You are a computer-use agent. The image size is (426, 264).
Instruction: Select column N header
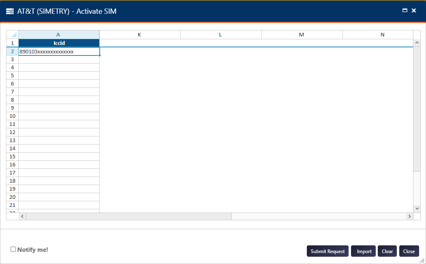click(378, 35)
